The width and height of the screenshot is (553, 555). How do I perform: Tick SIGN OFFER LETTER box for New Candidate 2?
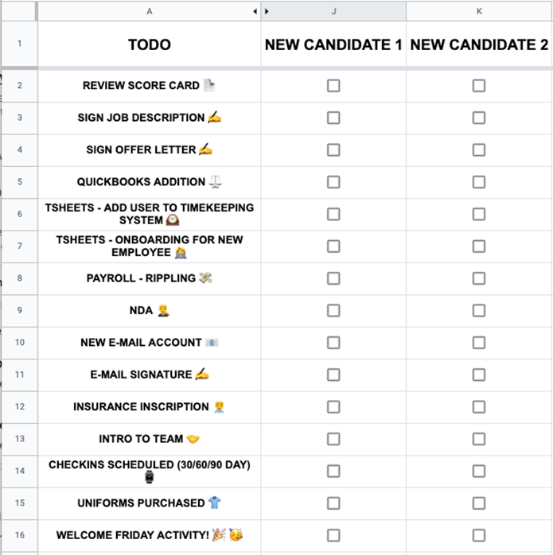click(478, 149)
